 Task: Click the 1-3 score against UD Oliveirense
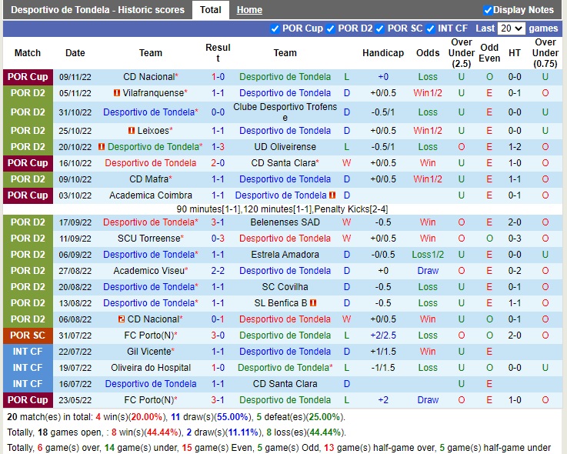[218, 147]
